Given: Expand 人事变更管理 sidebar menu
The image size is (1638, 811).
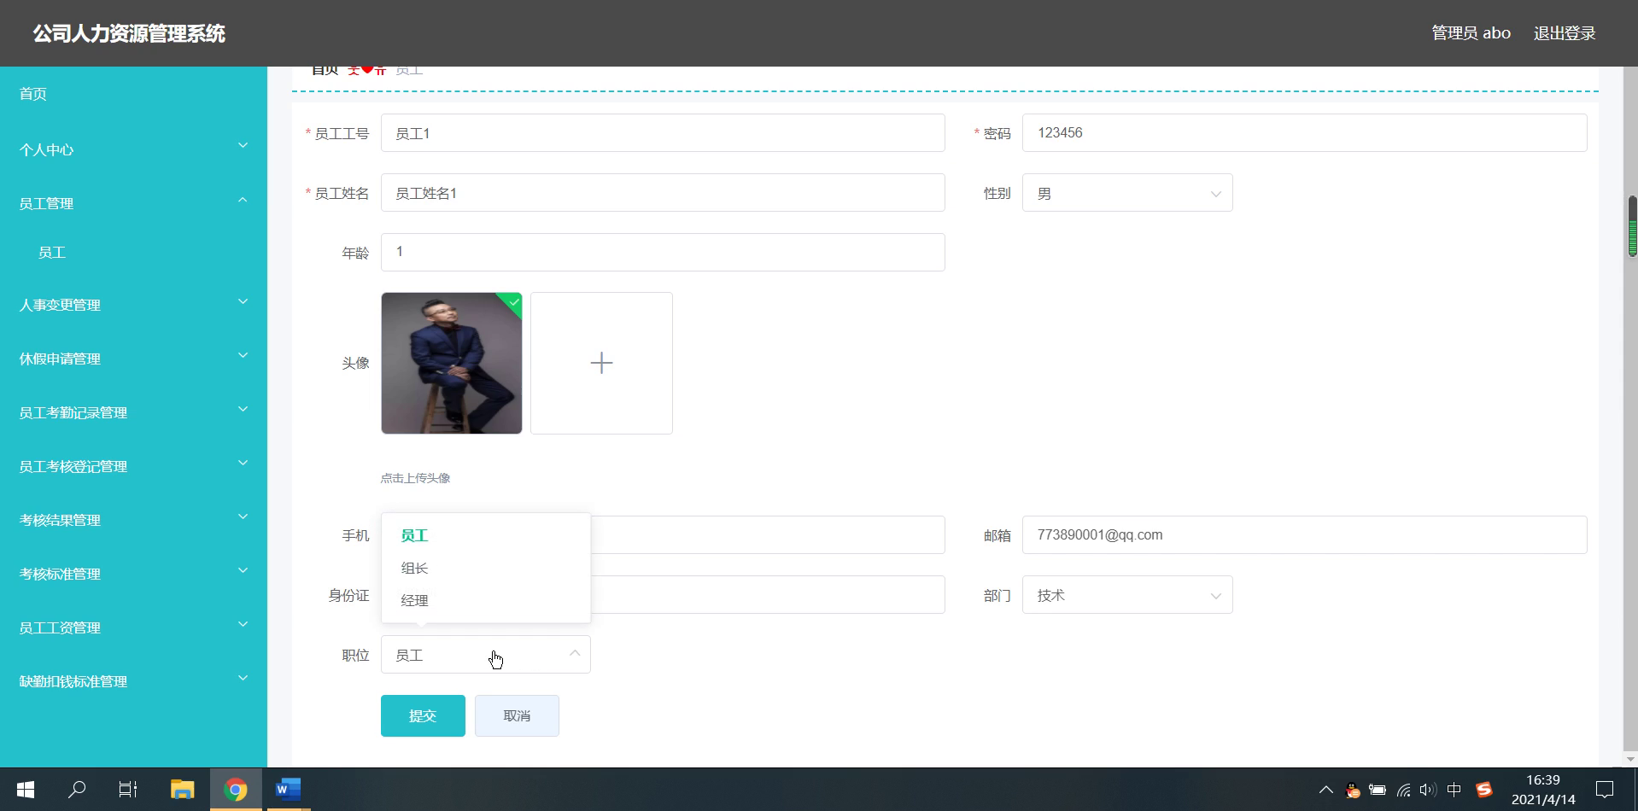Looking at the screenshot, I should click(x=133, y=305).
